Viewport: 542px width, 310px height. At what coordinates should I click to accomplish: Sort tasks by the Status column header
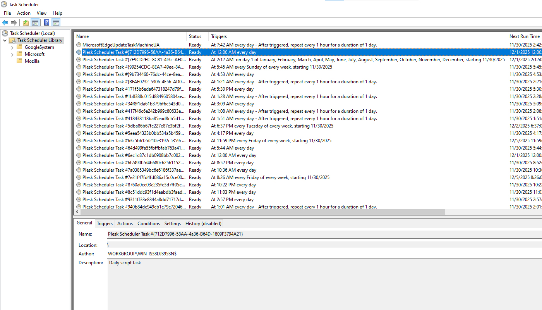point(195,36)
